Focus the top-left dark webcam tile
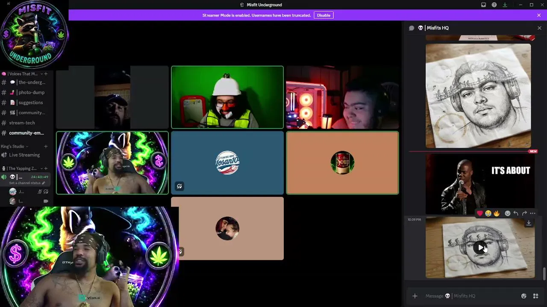 (x=112, y=97)
